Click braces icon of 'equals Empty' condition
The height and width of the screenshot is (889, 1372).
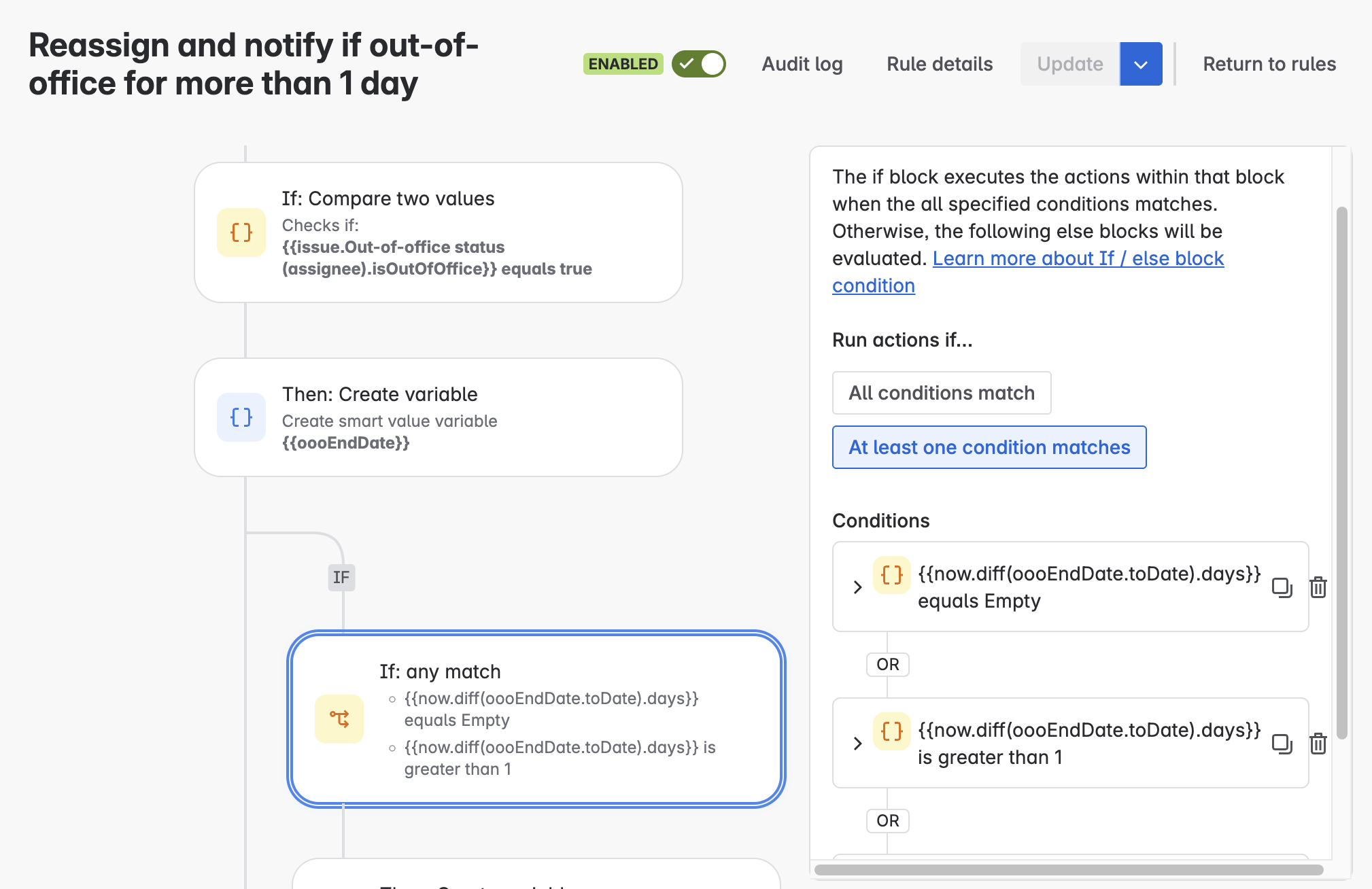(x=891, y=575)
